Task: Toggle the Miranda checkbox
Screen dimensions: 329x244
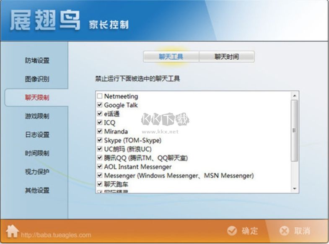Action: (x=100, y=131)
